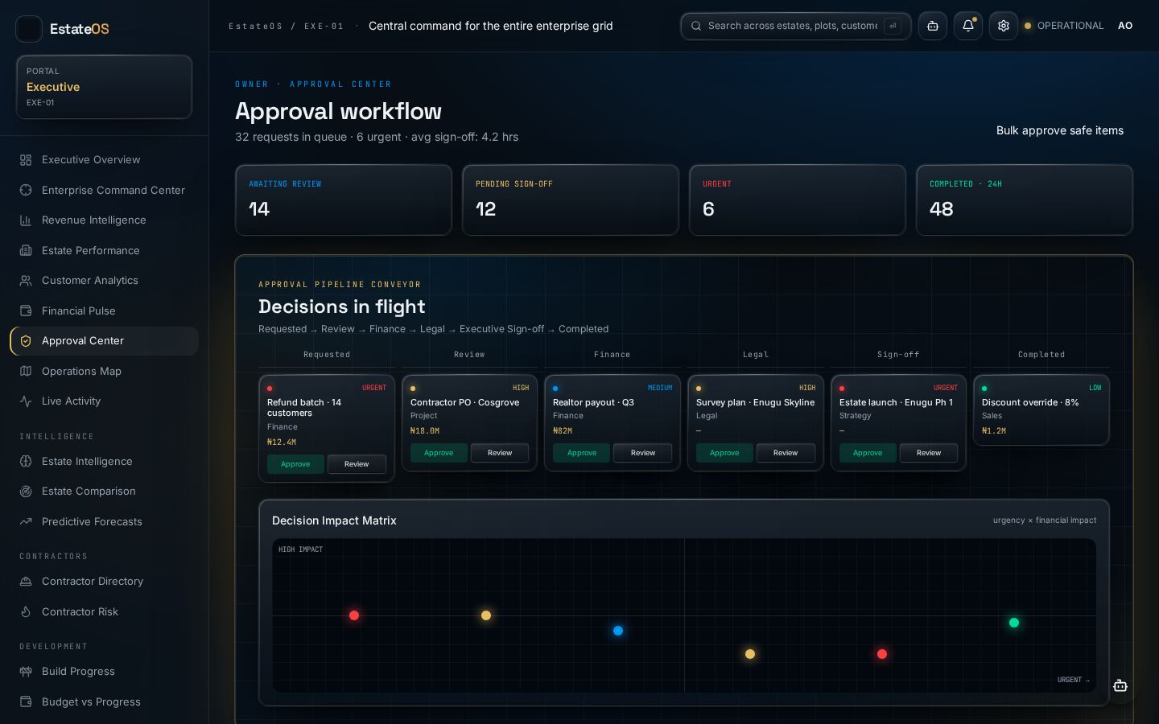The image size is (1159, 724).
Task: Open the AO user avatar menu
Action: point(1125,26)
